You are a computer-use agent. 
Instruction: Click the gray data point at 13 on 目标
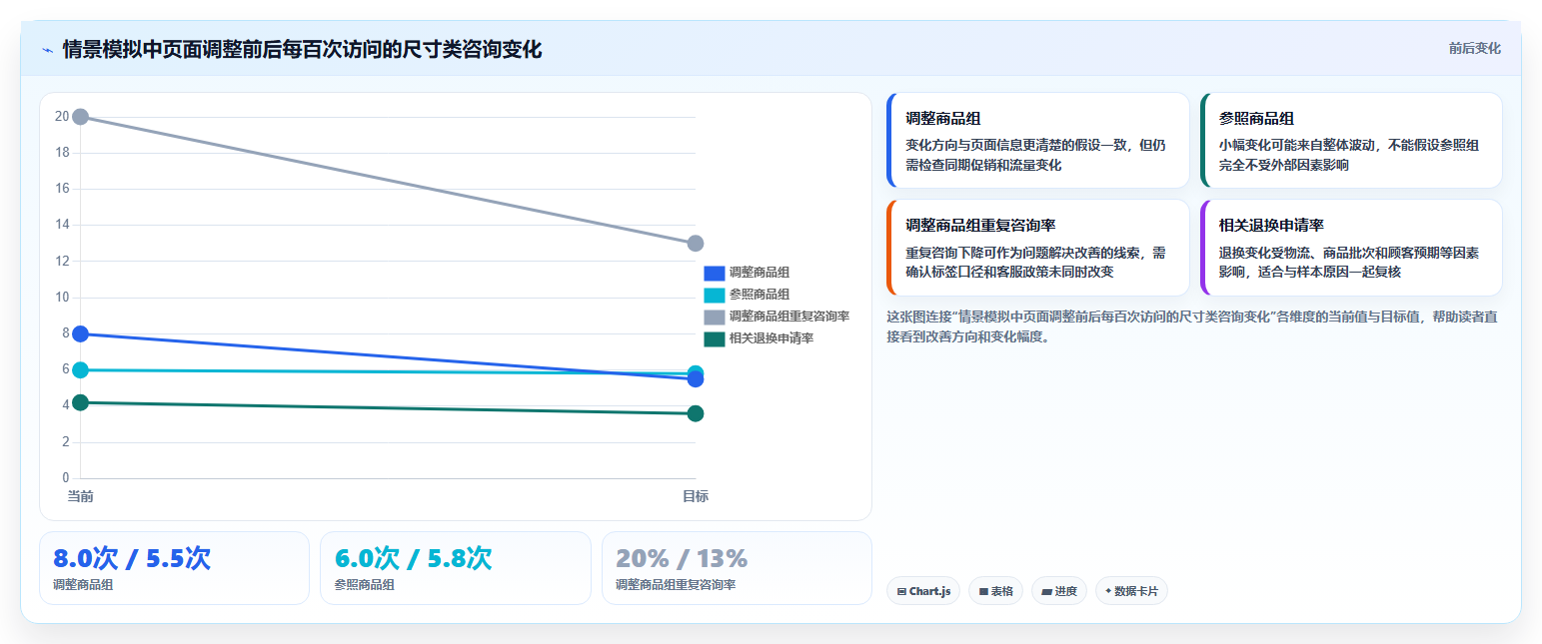point(696,244)
